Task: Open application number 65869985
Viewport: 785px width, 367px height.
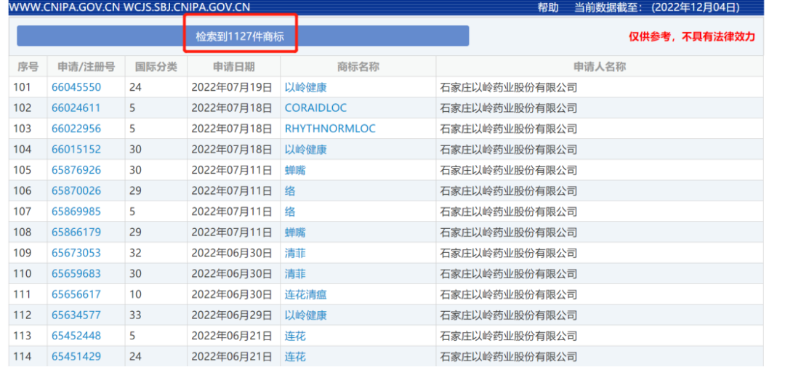Action: pos(76,211)
